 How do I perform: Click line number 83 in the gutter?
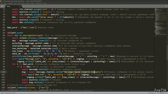pos(4,27)
